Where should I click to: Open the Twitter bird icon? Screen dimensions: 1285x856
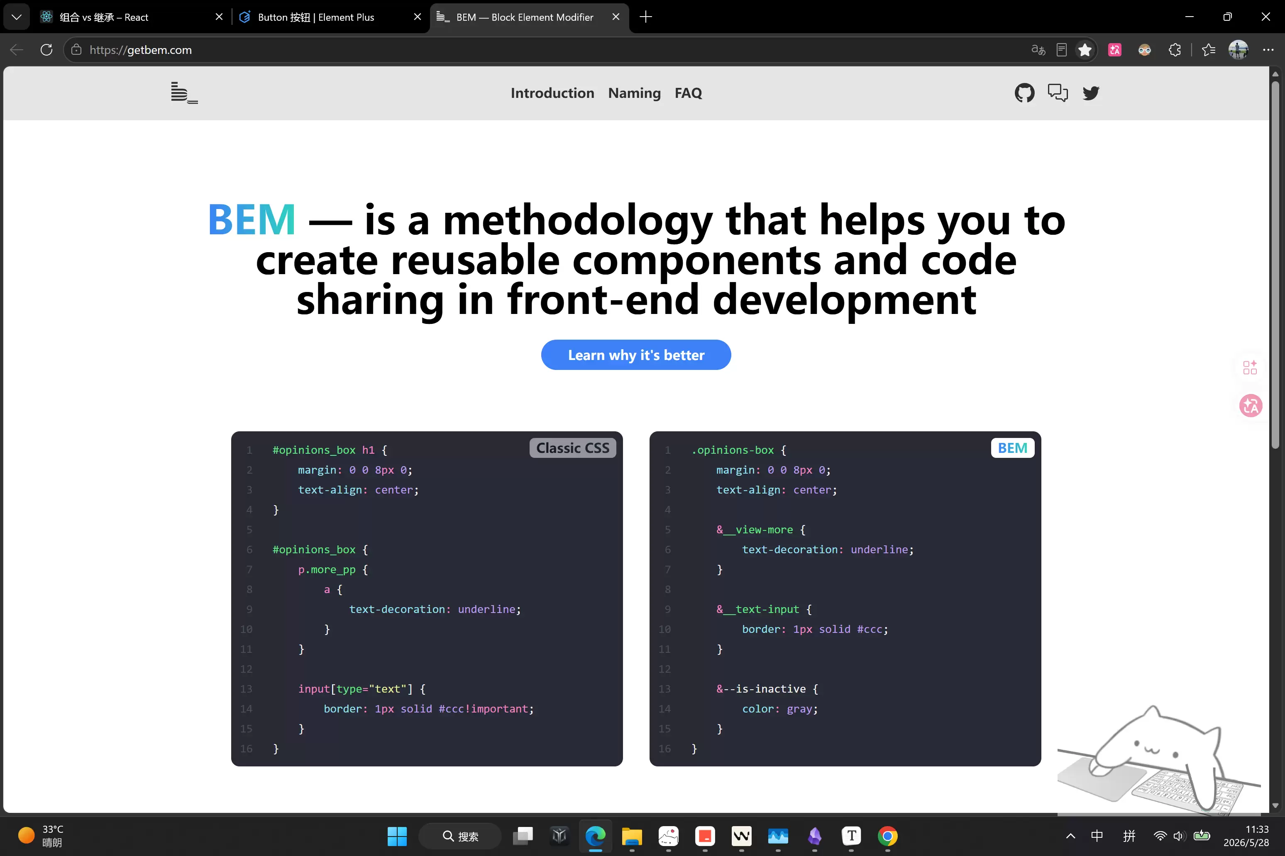click(1091, 93)
